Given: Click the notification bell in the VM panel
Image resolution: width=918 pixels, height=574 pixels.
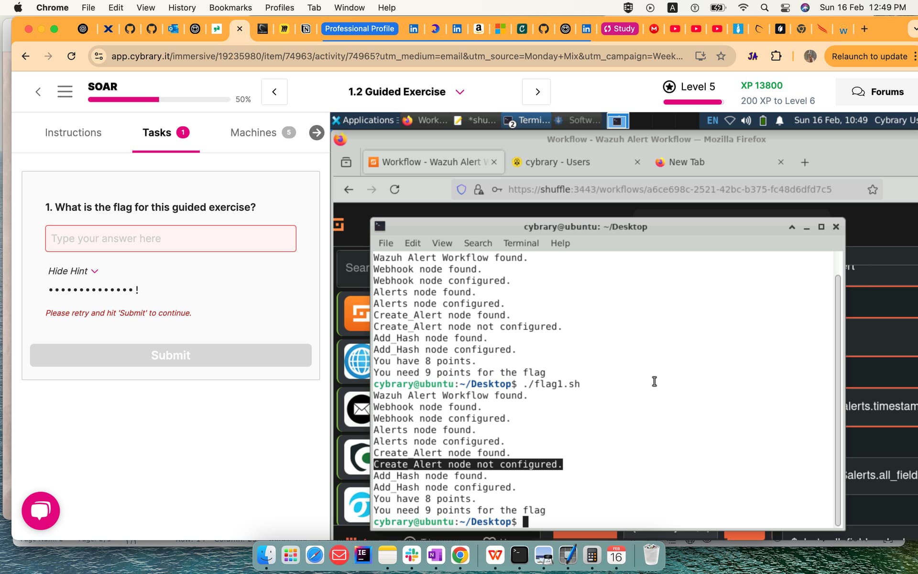Looking at the screenshot, I should (x=779, y=121).
